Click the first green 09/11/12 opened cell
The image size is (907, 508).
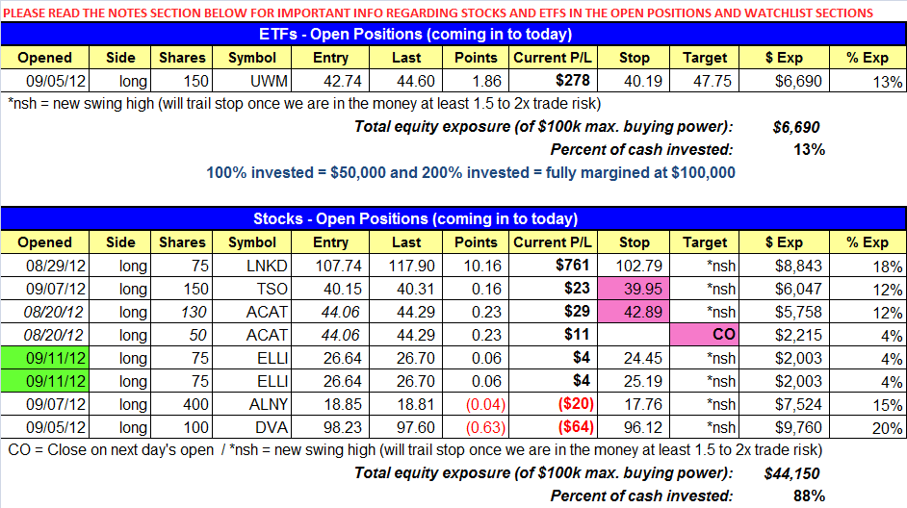click(x=44, y=358)
